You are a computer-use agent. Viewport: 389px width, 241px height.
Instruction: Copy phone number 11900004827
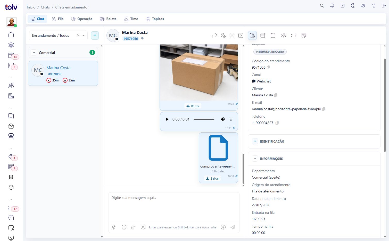277,123
